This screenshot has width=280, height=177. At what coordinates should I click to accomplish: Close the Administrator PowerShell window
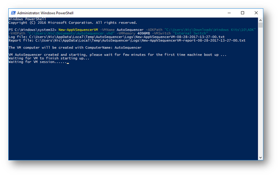(x=256, y=13)
